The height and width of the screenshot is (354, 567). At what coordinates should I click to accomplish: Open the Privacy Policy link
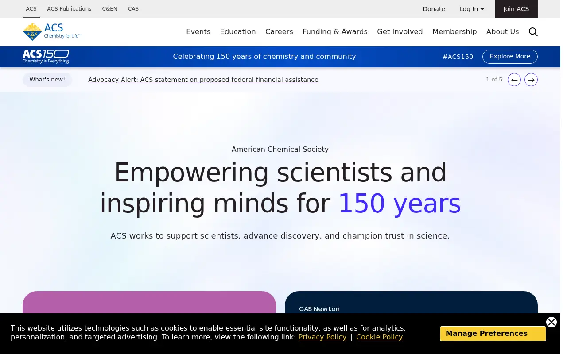point(322,337)
